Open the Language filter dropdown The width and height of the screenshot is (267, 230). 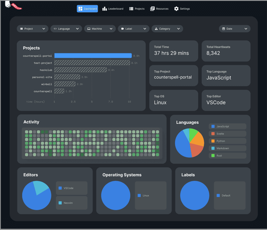click(x=66, y=29)
